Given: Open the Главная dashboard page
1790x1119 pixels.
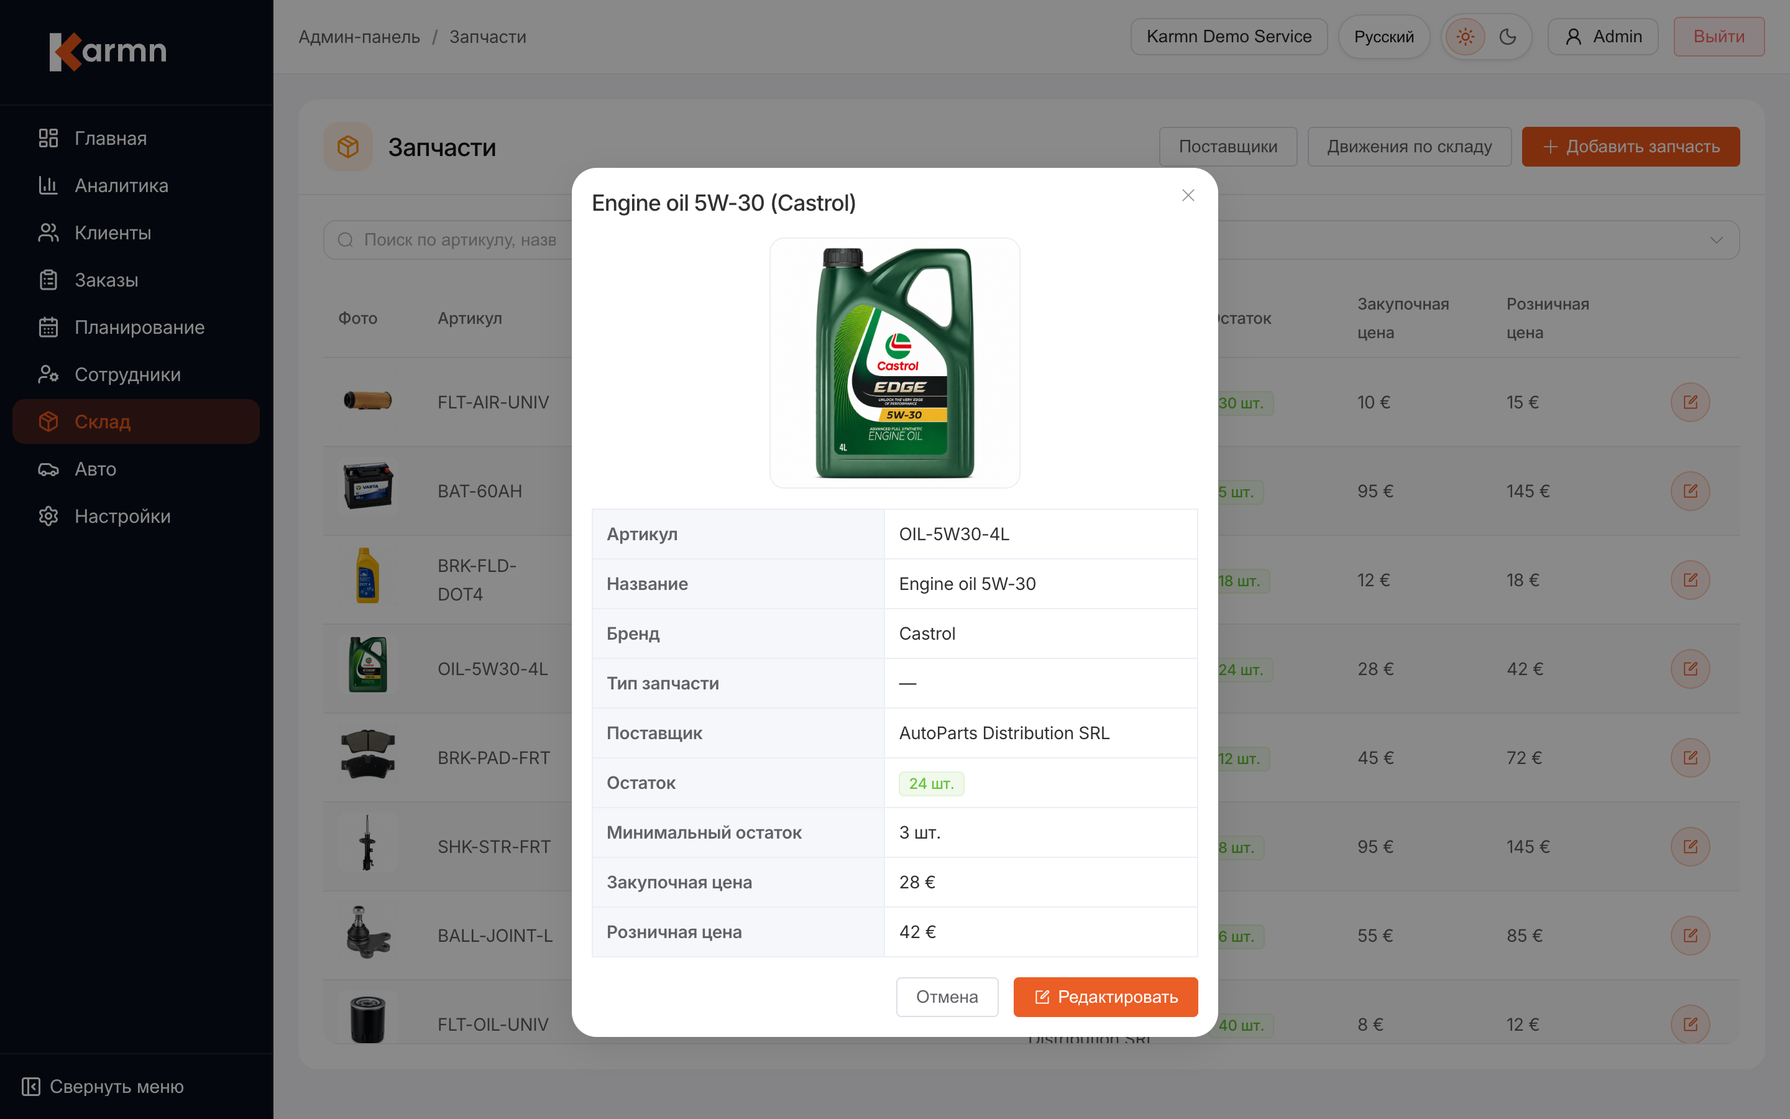Looking at the screenshot, I should click(136, 139).
